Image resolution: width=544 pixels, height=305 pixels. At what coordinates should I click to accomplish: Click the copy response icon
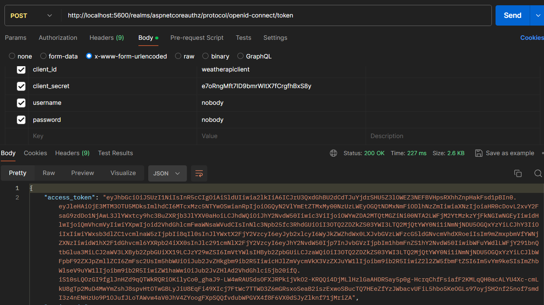tap(518, 173)
